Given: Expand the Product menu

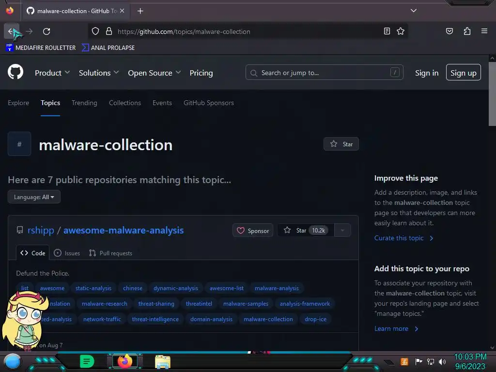Looking at the screenshot, I should click(x=52, y=73).
